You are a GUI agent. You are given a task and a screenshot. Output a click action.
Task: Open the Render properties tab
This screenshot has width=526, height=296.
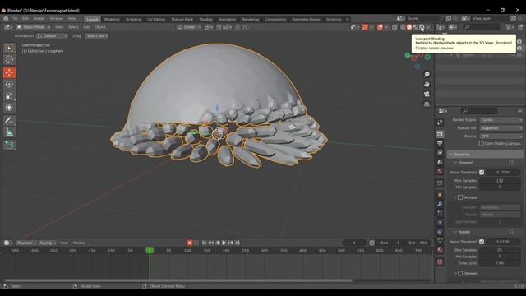[x=441, y=134]
